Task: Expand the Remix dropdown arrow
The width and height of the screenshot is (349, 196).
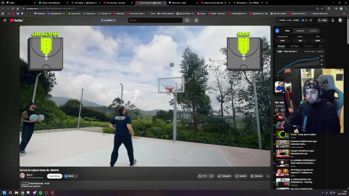Action: click(76, 176)
